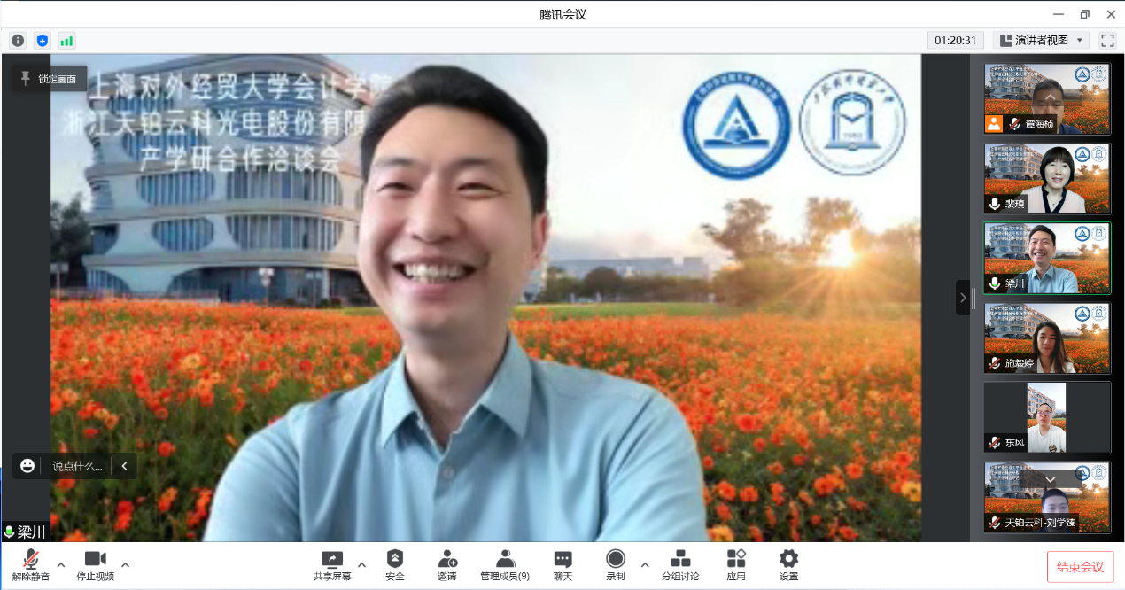Click 共享屏幕 share screen
Viewport: 1125px width, 590px height.
pos(332,564)
